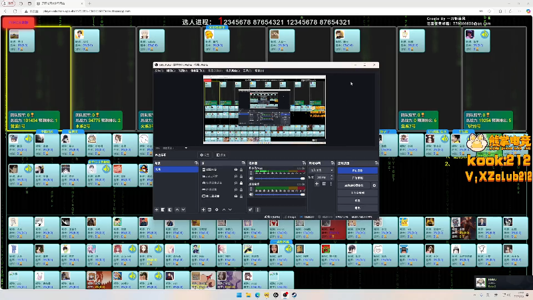Toggle visibility of second source in OBS list
The height and width of the screenshot is (300, 533).
click(236, 176)
